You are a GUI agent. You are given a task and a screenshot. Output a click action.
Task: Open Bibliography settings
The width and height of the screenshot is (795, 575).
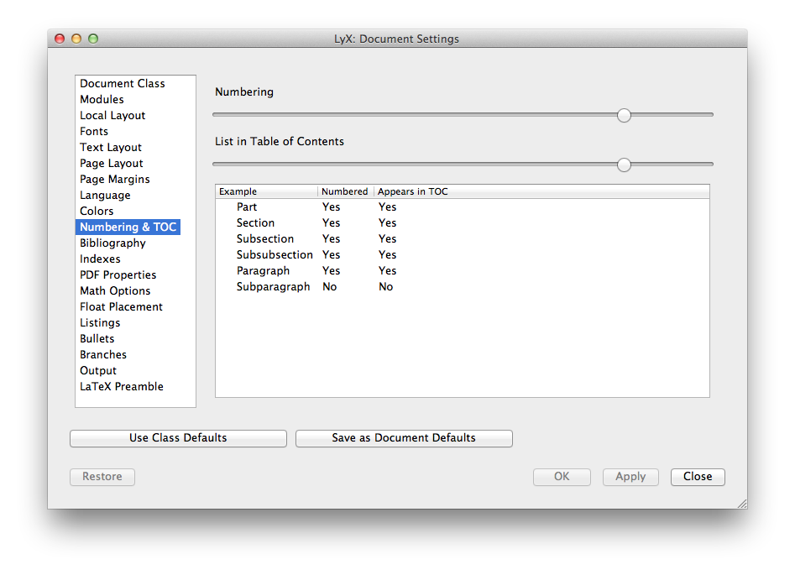tap(112, 243)
